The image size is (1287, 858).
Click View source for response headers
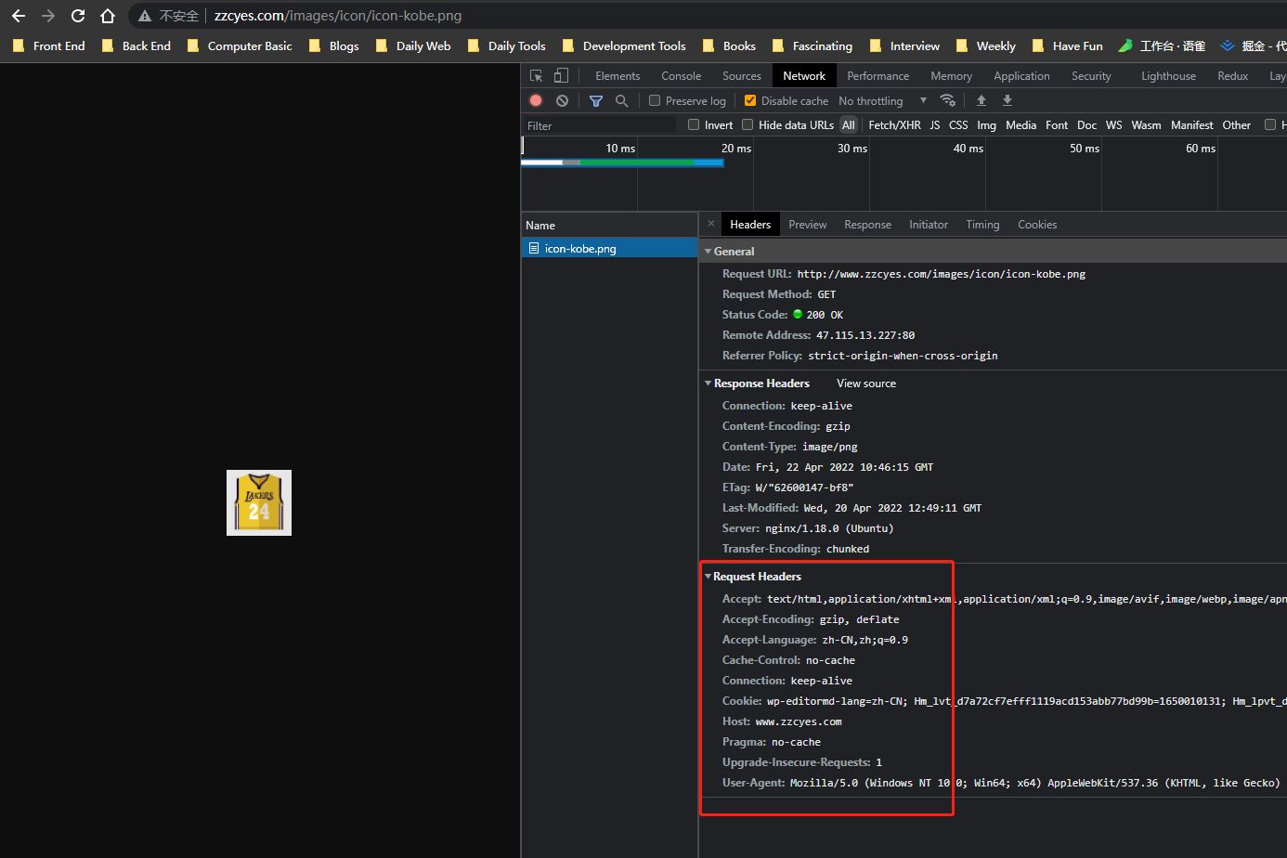click(x=866, y=383)
